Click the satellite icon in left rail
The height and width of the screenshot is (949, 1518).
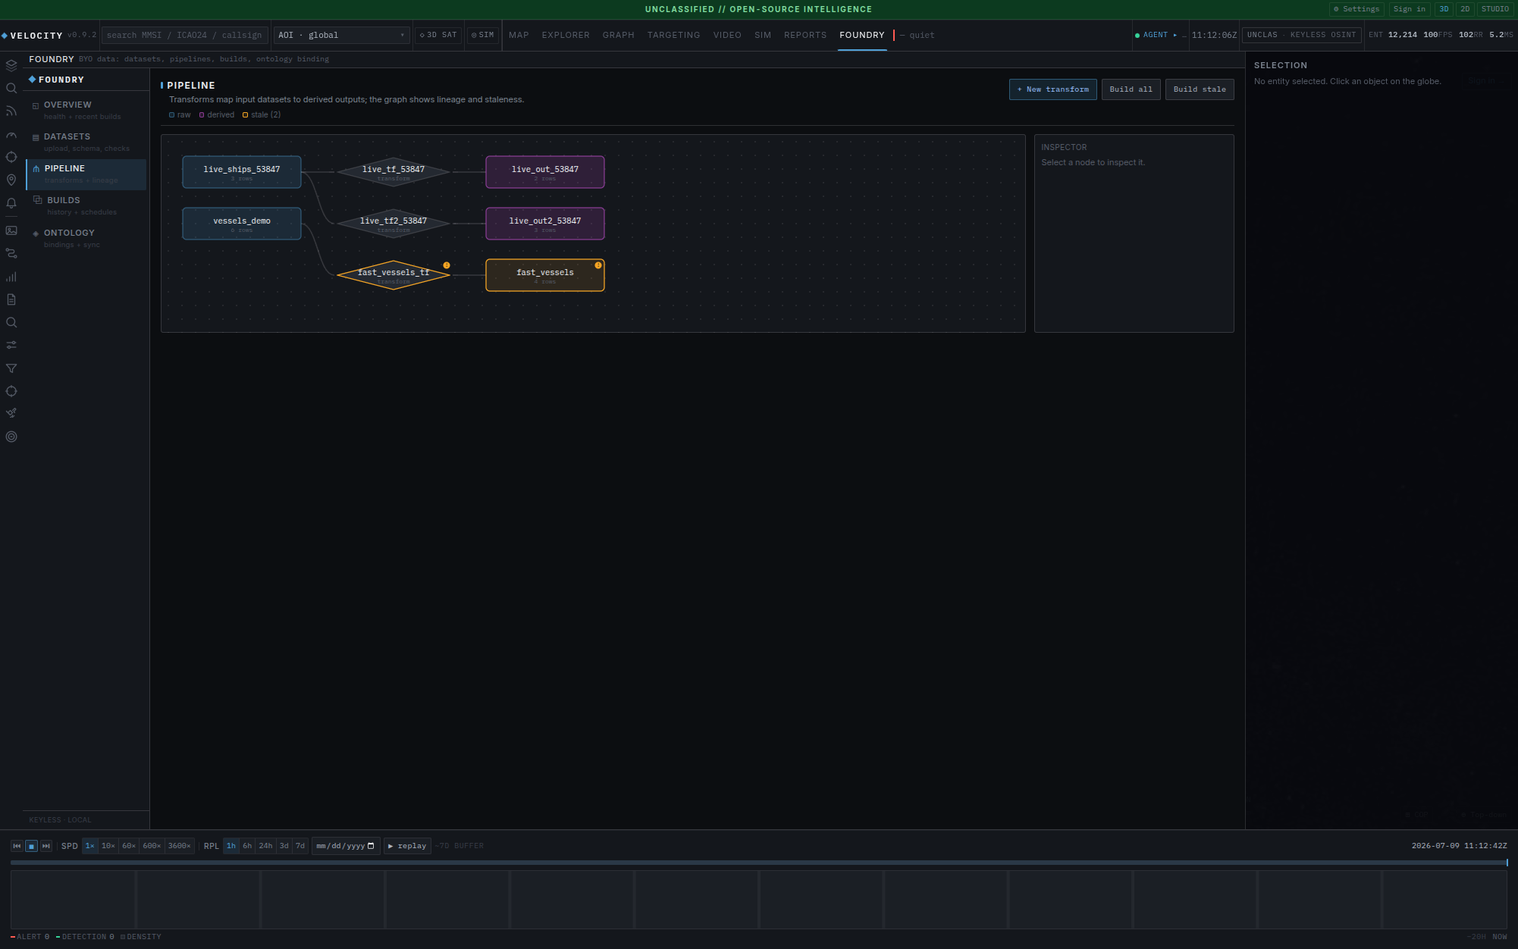pyautogui.click(x=11, y=413)
